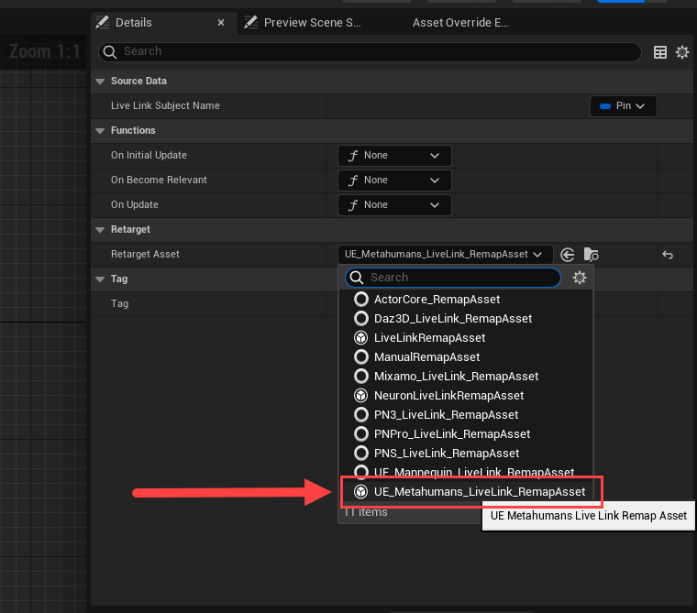Collapse the Retarget section
697x613 pixels.
[100, 230]
